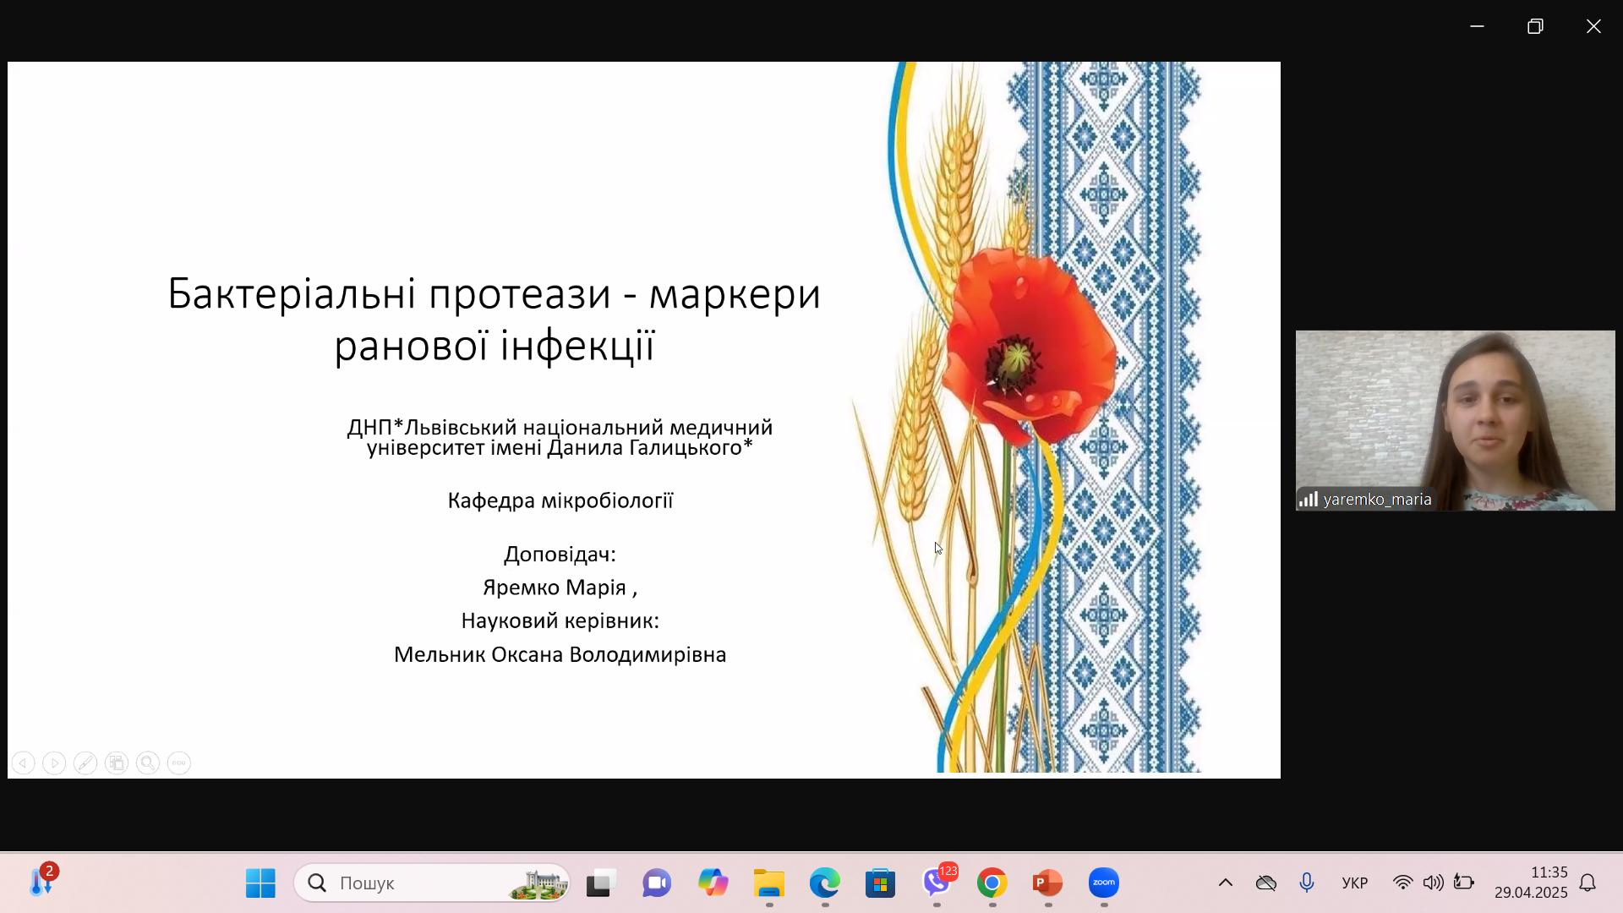Switch to Zoom in the taskbar
The image size is (1623, 913).
pyautogui.click(x=1104, y=883)
